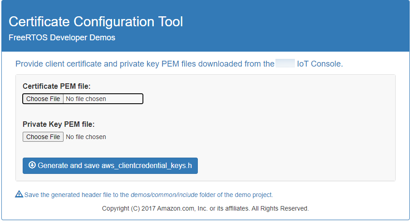This screenshot has width=412, height=221.
Task: Click the "Certificate Configuration Tool" heading
Action: point(96,21)
